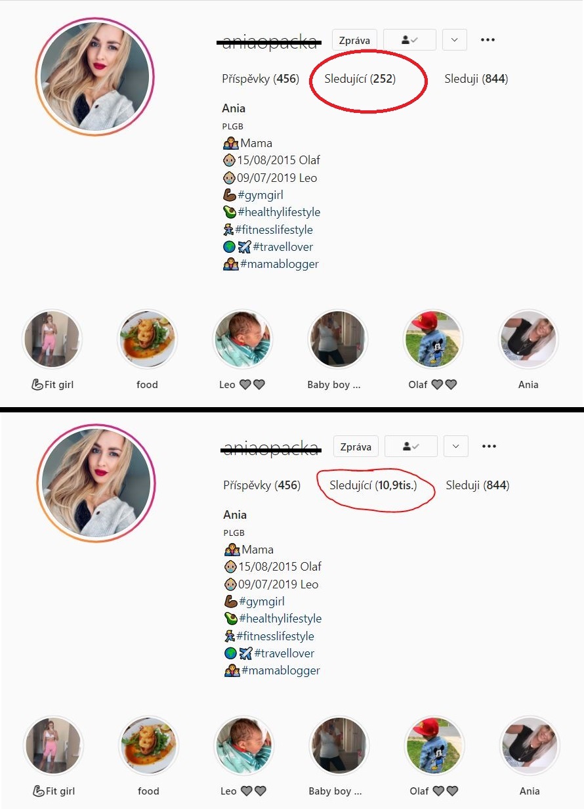The image size is (584, 809).
Task: Click the Zpráva button in the top profile
Action: pyautogui.click(x=354, y=40)
